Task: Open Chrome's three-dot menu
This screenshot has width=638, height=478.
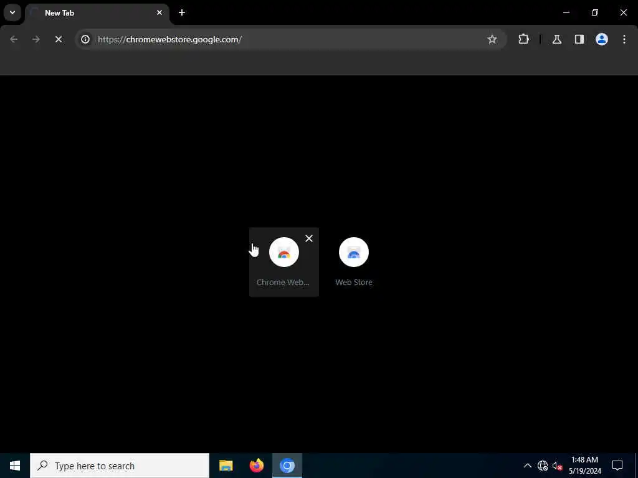Action: (x=624, y=39)
